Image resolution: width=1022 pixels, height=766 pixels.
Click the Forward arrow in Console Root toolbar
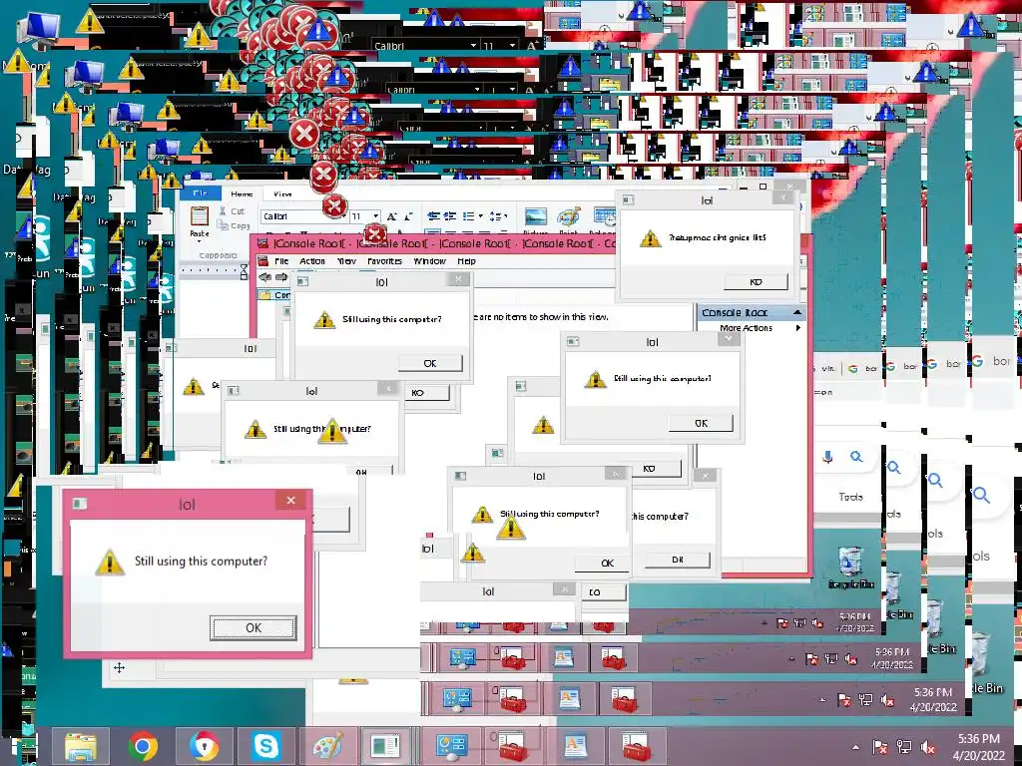point(281,277)
